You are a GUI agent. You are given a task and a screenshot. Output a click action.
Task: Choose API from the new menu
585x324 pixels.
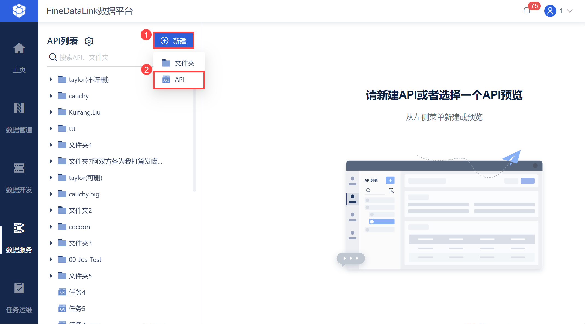(x=179, y=80)
